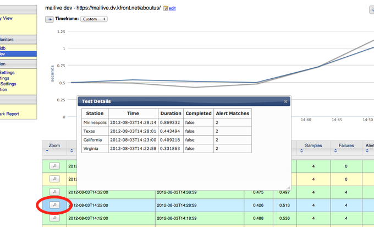
Task: Close the Test Details dialog
Action: pyautogui.click(x=285, y=101)
